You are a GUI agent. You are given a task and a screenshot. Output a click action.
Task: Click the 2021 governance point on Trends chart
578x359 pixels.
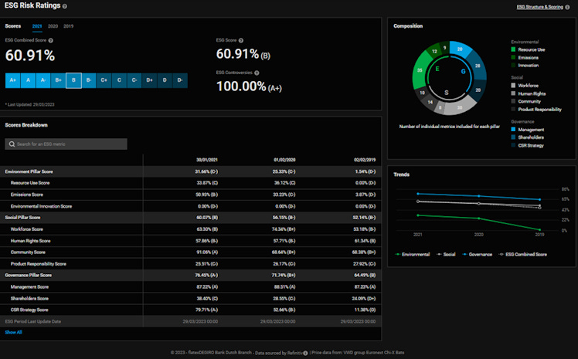[417, 194]
